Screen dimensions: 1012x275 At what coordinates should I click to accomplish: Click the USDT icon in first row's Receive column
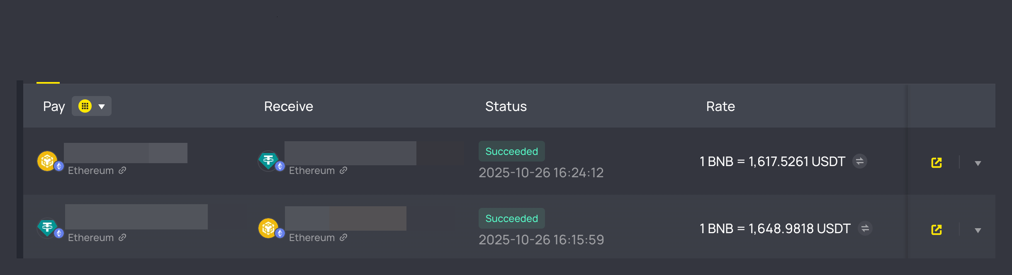tap(268, 161)
